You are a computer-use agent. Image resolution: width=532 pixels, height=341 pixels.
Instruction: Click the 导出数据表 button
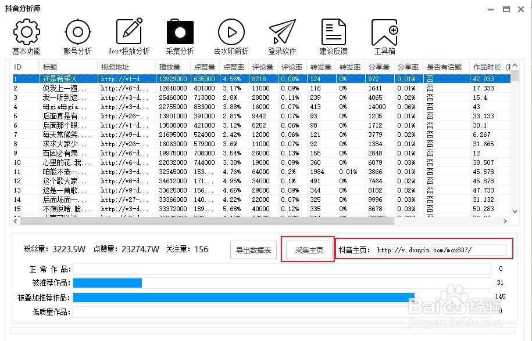click(253, 250)
